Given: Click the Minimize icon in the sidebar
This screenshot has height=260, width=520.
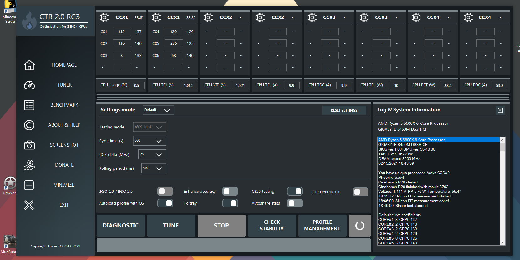Looking at the screenshot, I should (29, 185).
